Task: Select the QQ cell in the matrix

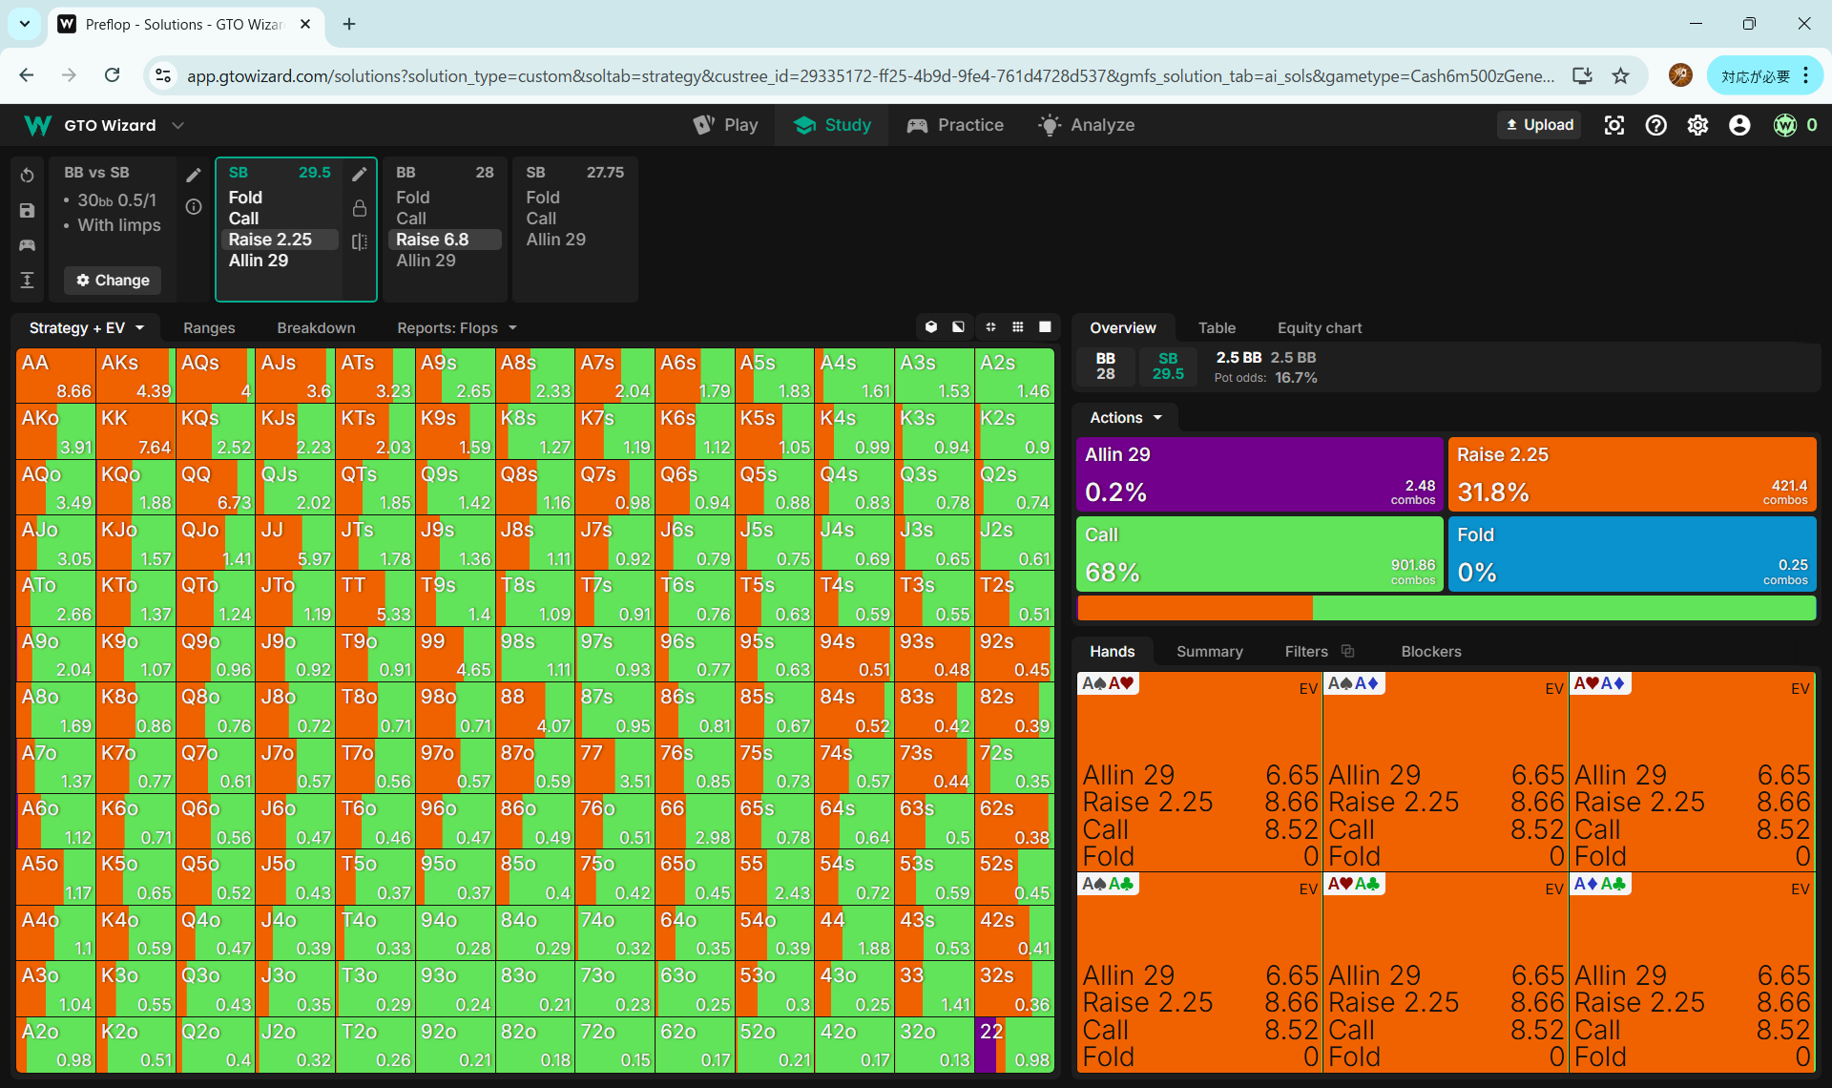Action: coord(216,488)
